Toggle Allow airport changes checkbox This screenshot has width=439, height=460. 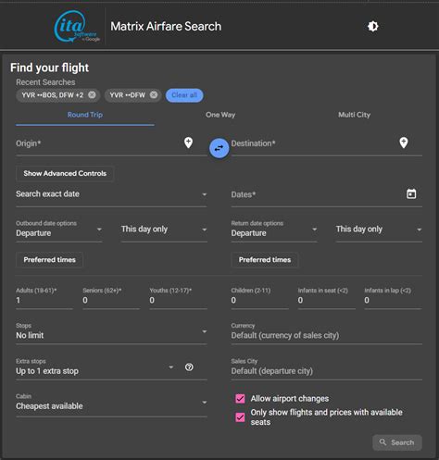pos(240,399)
